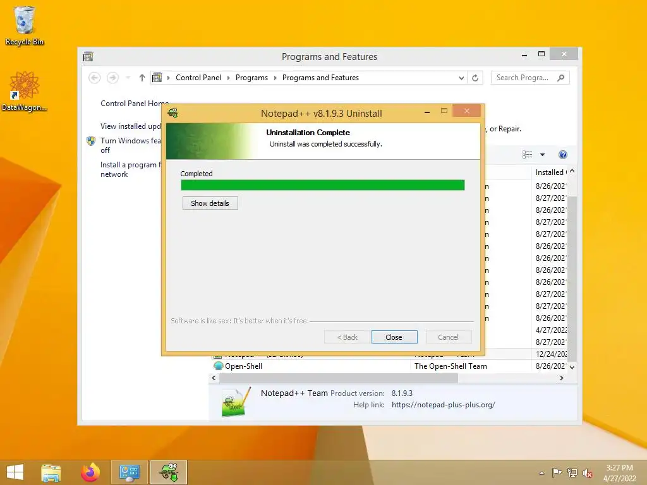The height and width of the screenshot is (485, 647).
Task: Open address bar history dropdown
Action: click(x=461, y=78)
